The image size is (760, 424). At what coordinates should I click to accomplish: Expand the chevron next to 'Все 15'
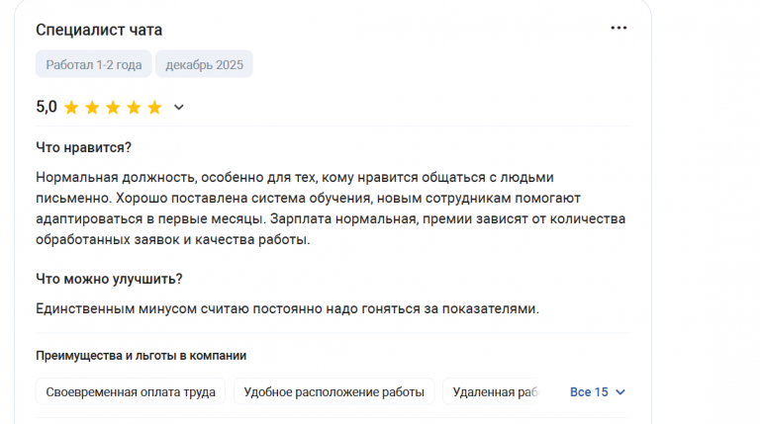coord(620,392)
